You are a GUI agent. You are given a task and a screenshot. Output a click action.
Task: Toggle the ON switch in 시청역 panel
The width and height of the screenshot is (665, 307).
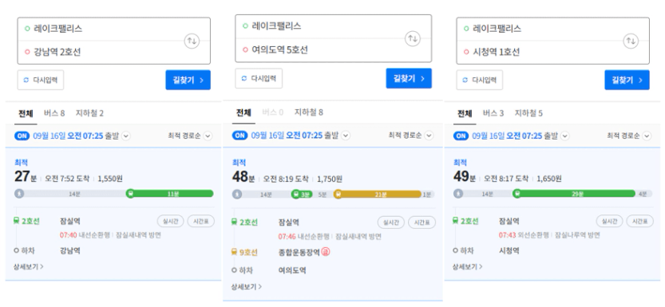coord(461,136)
